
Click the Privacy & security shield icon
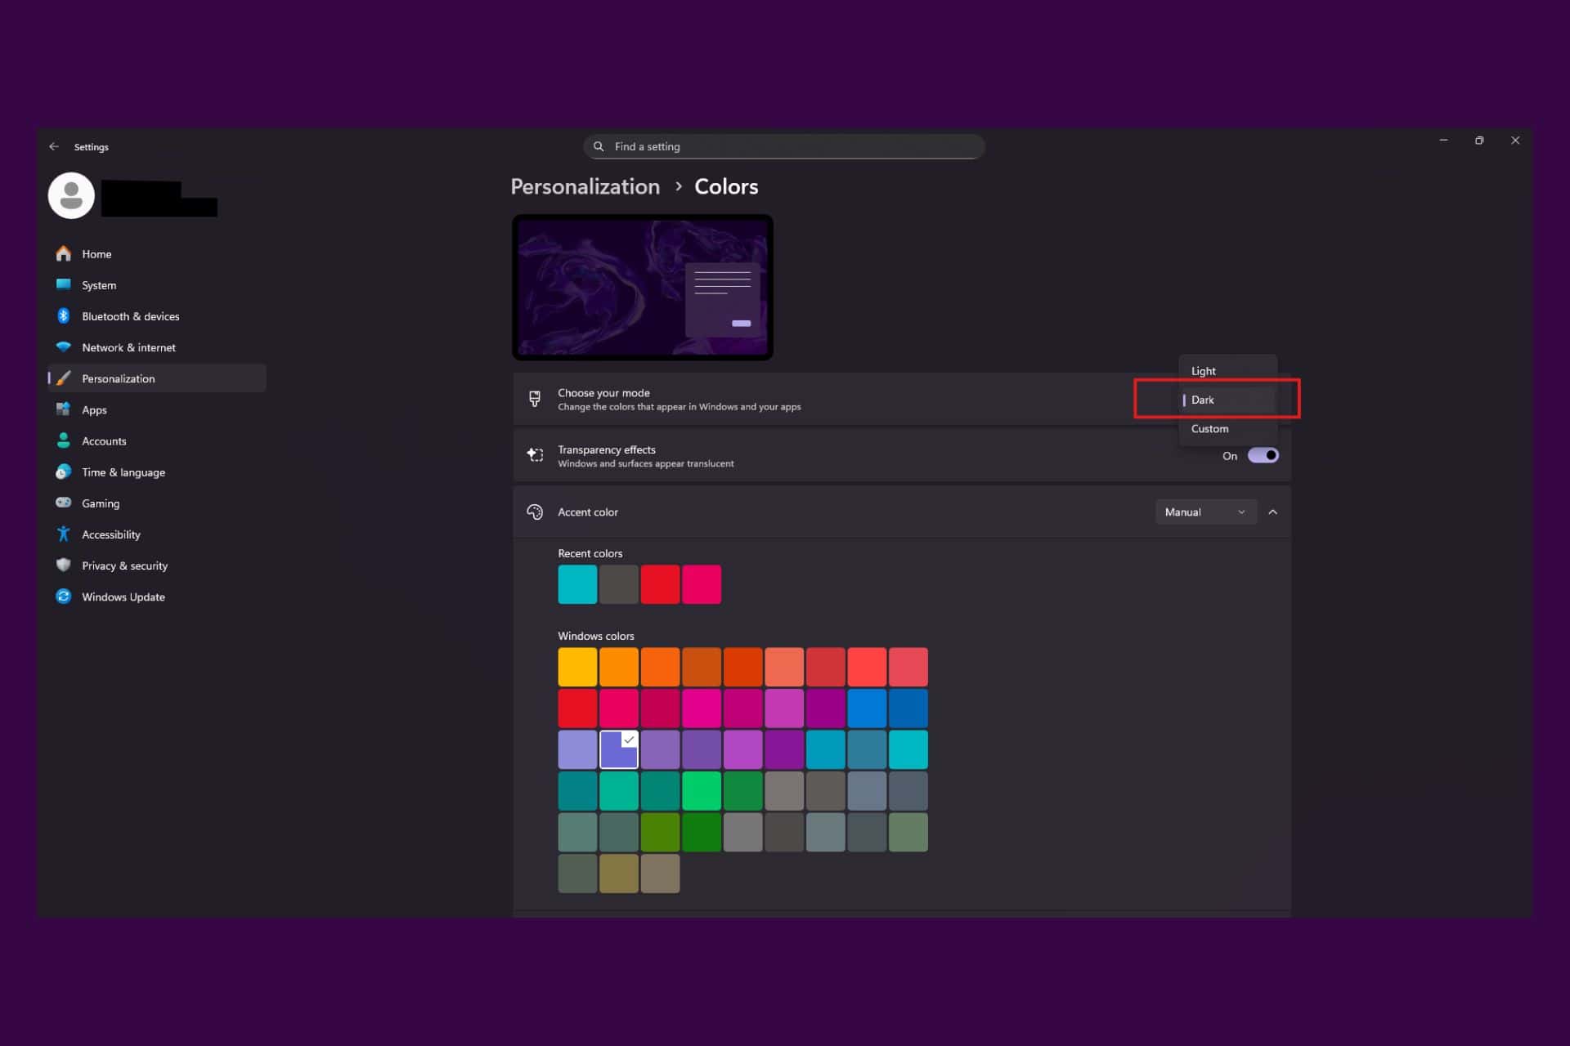pyautogui.click(x=64, y=565)
